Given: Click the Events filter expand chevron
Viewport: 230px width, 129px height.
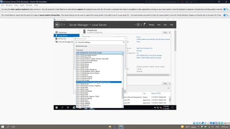Looking at the screenshot, I should click(169, 88).
